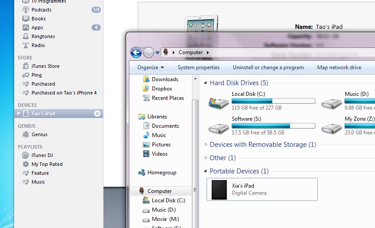Open recent pages dropdown beside Forward button
The width and height of the screenshot is (375, 228).
coord(157,52)
